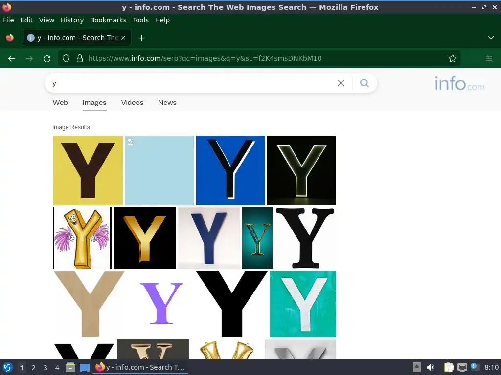Go to the info.com logo home link
This screenshot has height=375, width=501.
click(459, 83)
